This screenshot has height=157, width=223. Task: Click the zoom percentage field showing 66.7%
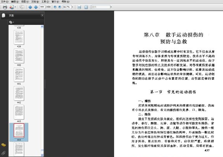click(x=67, y=7)
